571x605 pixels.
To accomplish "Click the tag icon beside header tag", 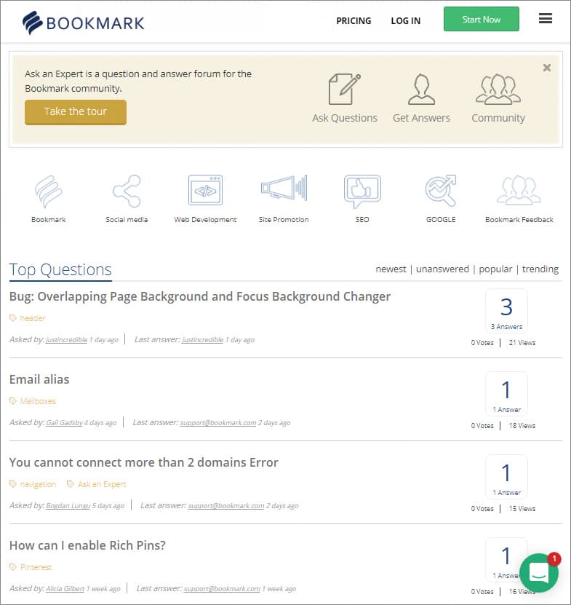I will coord(12,318).
